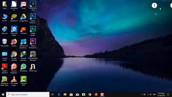172x97 pixels.
Task: Click the YouTube desktop shortcut
Action: click(x=23, y=30)
